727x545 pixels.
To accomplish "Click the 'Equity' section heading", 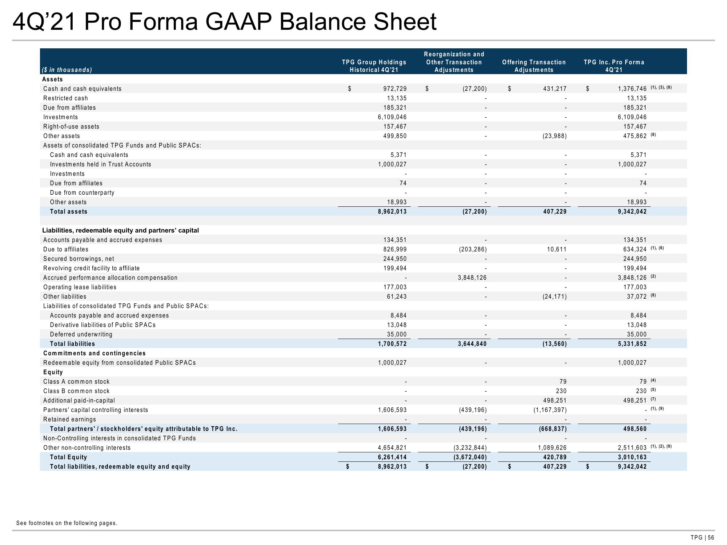I will click(x=53, y=372).
